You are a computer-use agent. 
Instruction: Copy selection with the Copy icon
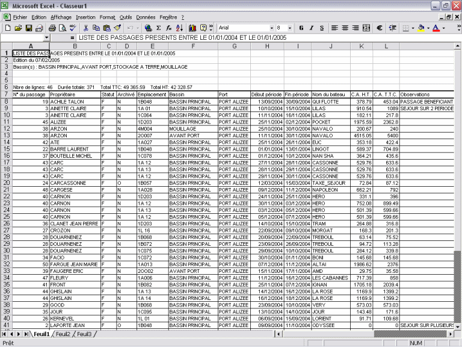click(x=96, y=28)
